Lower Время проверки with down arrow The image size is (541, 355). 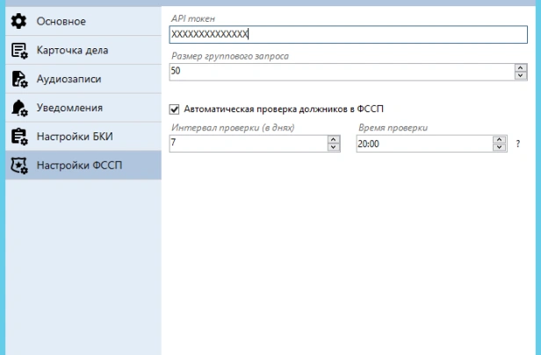[500, 147]
